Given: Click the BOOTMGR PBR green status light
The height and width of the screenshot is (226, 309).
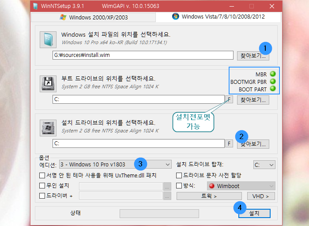Looking at the screenshot, I should [273, 81].
